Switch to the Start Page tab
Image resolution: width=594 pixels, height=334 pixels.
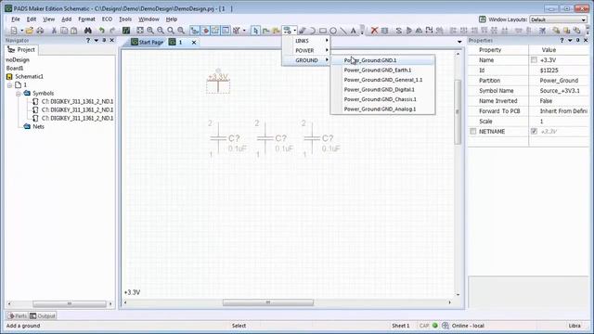(147, 42)
